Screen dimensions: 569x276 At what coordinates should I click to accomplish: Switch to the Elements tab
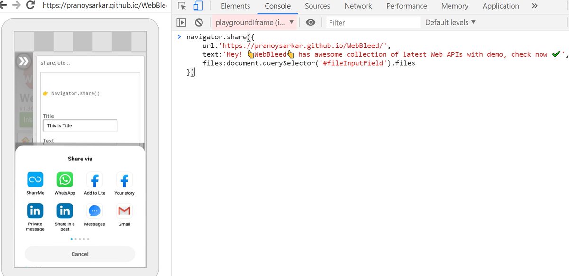pos(235,6)
